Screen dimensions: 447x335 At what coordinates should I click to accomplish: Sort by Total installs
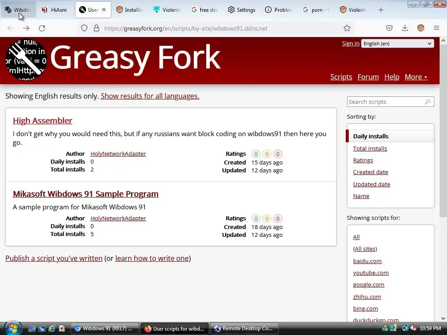370,148
